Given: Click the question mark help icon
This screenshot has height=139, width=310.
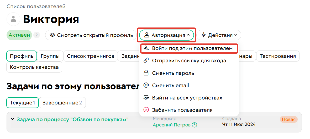Looking at the screenshot, I should tap(36, 35).
